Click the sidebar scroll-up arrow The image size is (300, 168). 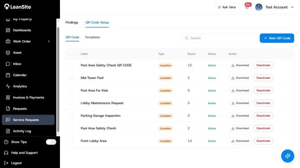point(58,21)
